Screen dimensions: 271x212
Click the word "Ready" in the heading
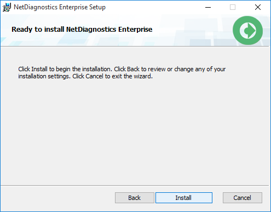[22, 30]
